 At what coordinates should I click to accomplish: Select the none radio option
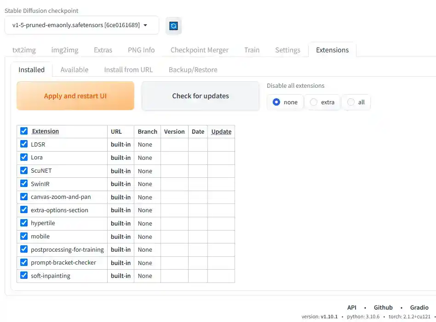tap(285, 102)
